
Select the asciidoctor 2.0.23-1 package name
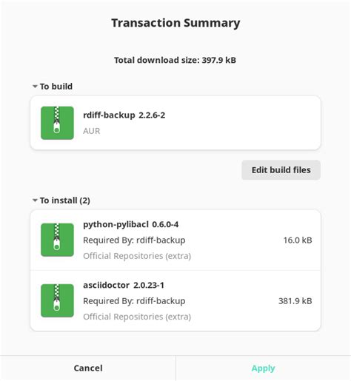coord(124,285)
